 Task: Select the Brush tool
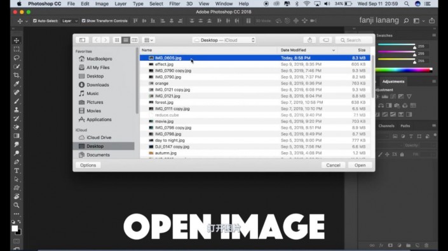(x=17, y=101)
